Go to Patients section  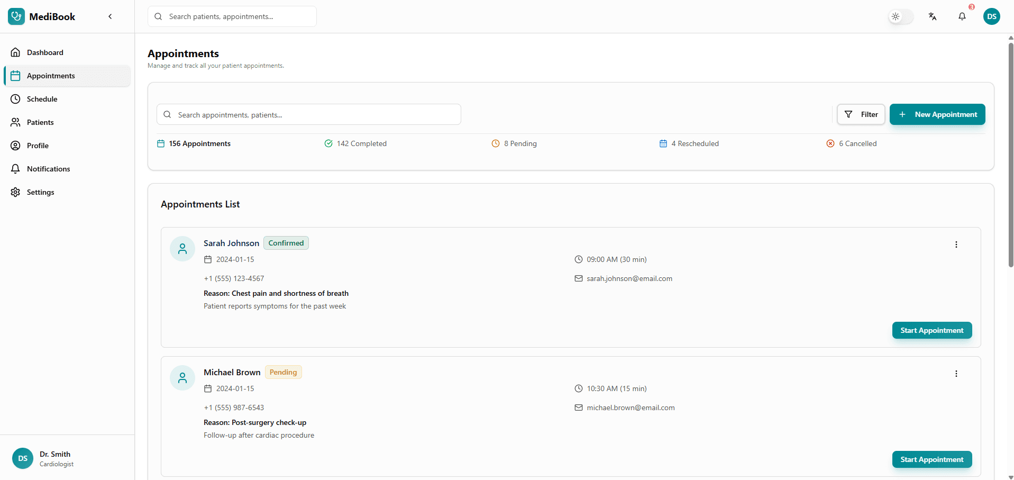(67, 122)
